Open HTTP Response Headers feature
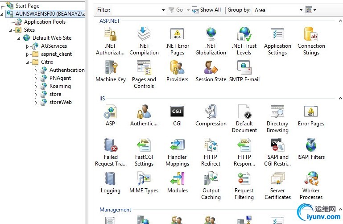343x224 pixels. tap(244, 152)
